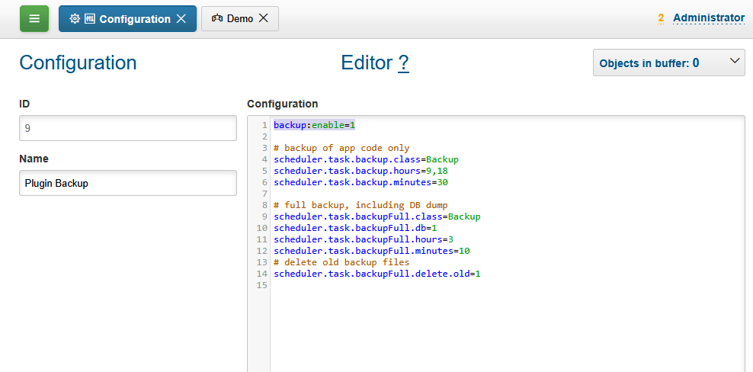Open the Editor help question mark link
The width and height of the screenshot is (753, 372).
point(403,63)
